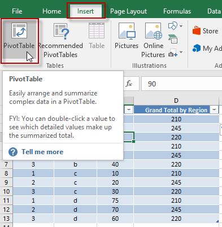Click the letter c cell in row 9
This screenshot has height=227, width=222.
[x=75, y=182]
